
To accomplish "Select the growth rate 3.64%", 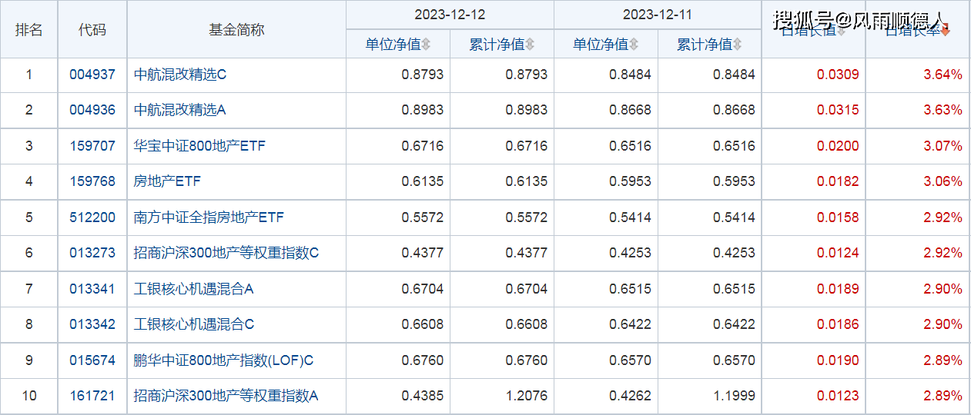I will tap(943, 75).
